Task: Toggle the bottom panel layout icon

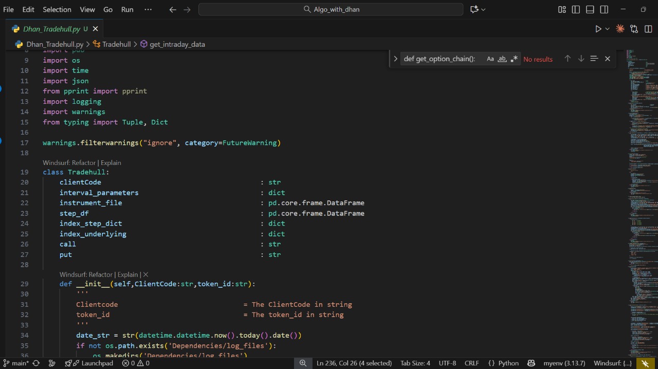Action: 590,9
